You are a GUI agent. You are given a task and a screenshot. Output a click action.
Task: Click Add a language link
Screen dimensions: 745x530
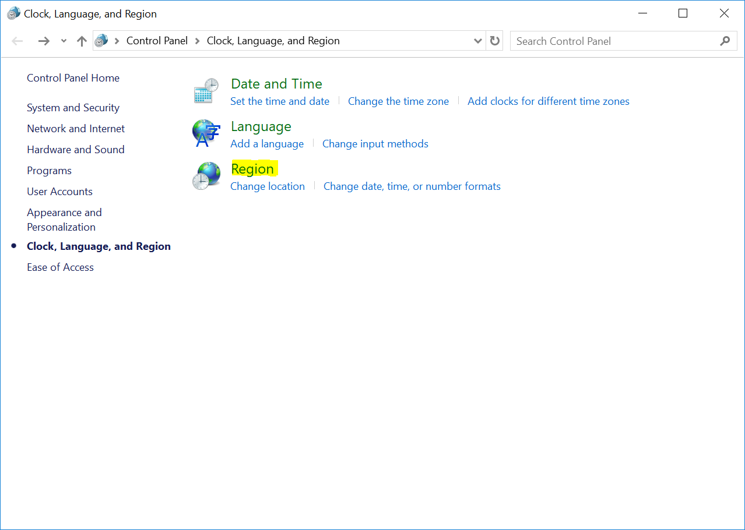point(267,144)
